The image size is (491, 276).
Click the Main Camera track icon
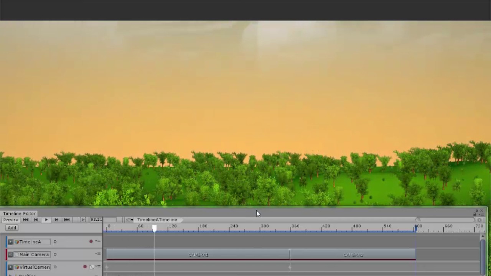(x=10, y=255)
